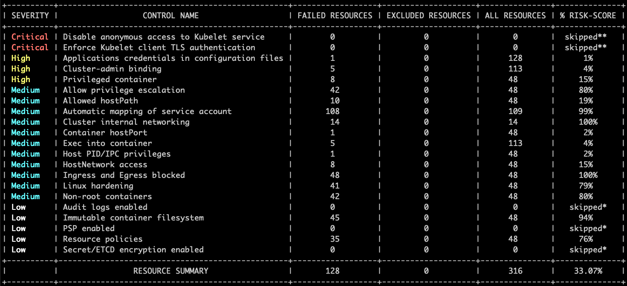Click 'Automatic mapping of service account' text
The image size is (627, 286).
pyautogui.click(x=147, y=112)
